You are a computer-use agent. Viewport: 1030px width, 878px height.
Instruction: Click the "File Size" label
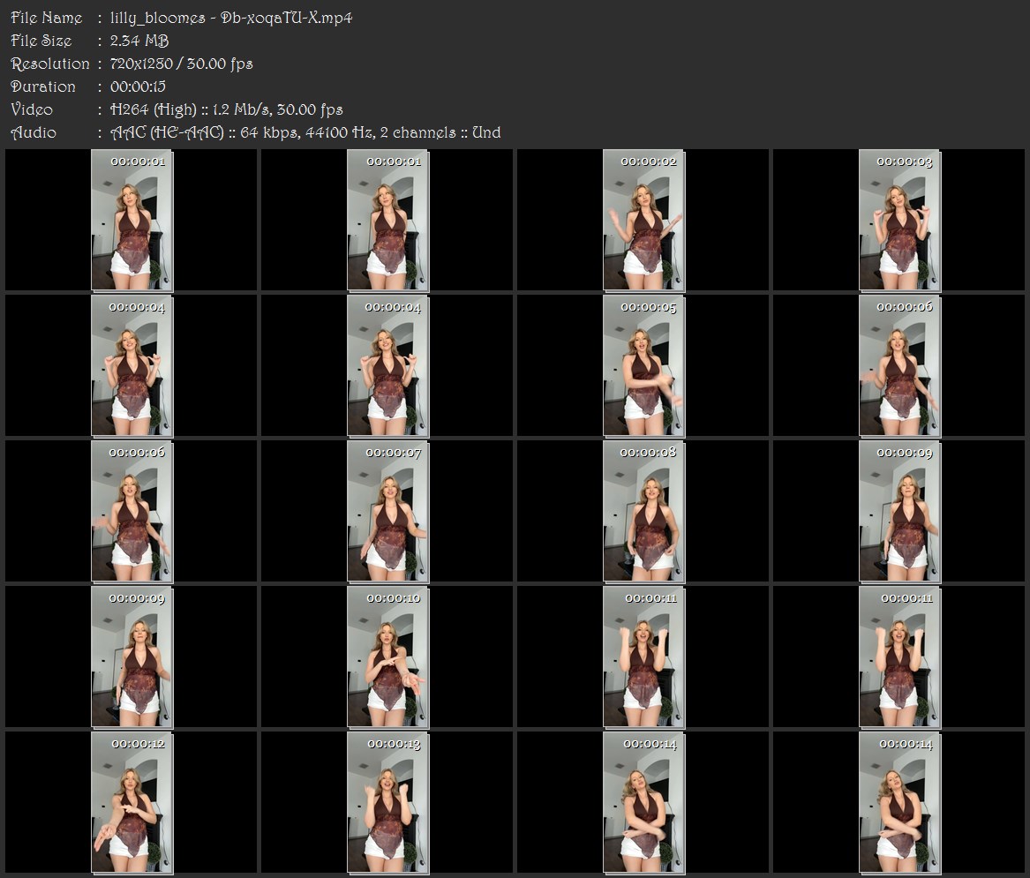[41, 41]
